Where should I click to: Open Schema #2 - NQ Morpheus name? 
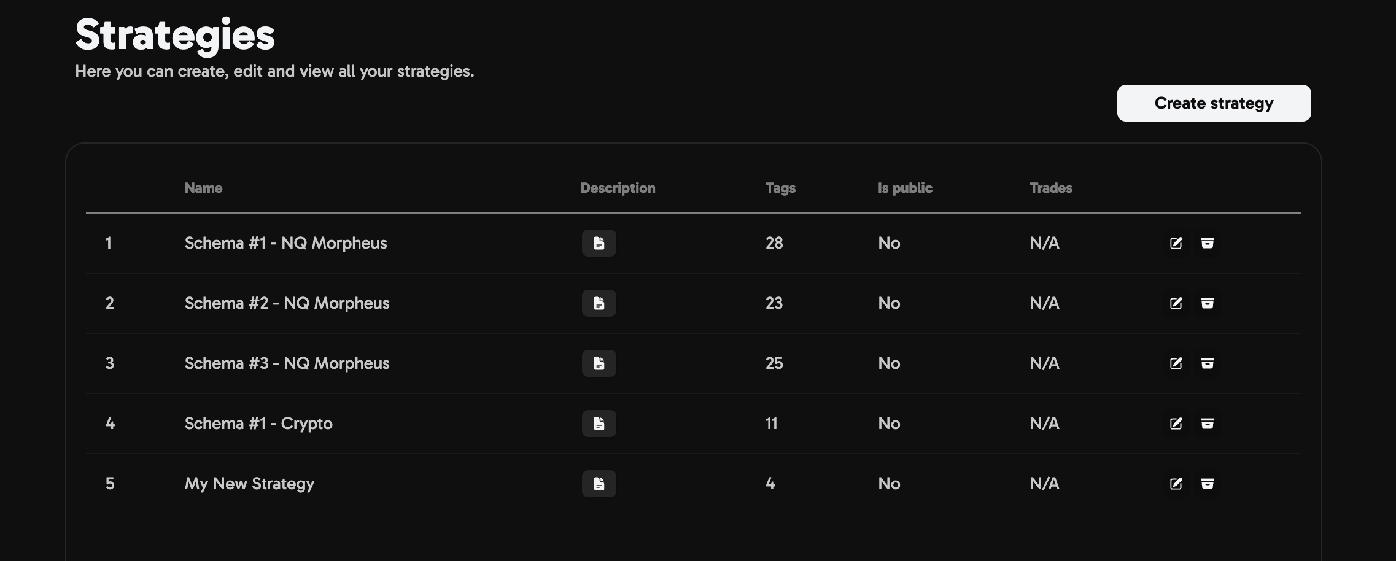[287, 303]
